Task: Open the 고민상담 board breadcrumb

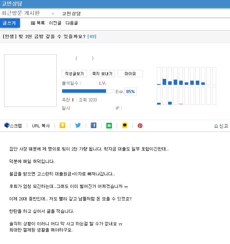Action: pyautogui.click(x=71, y=13)
